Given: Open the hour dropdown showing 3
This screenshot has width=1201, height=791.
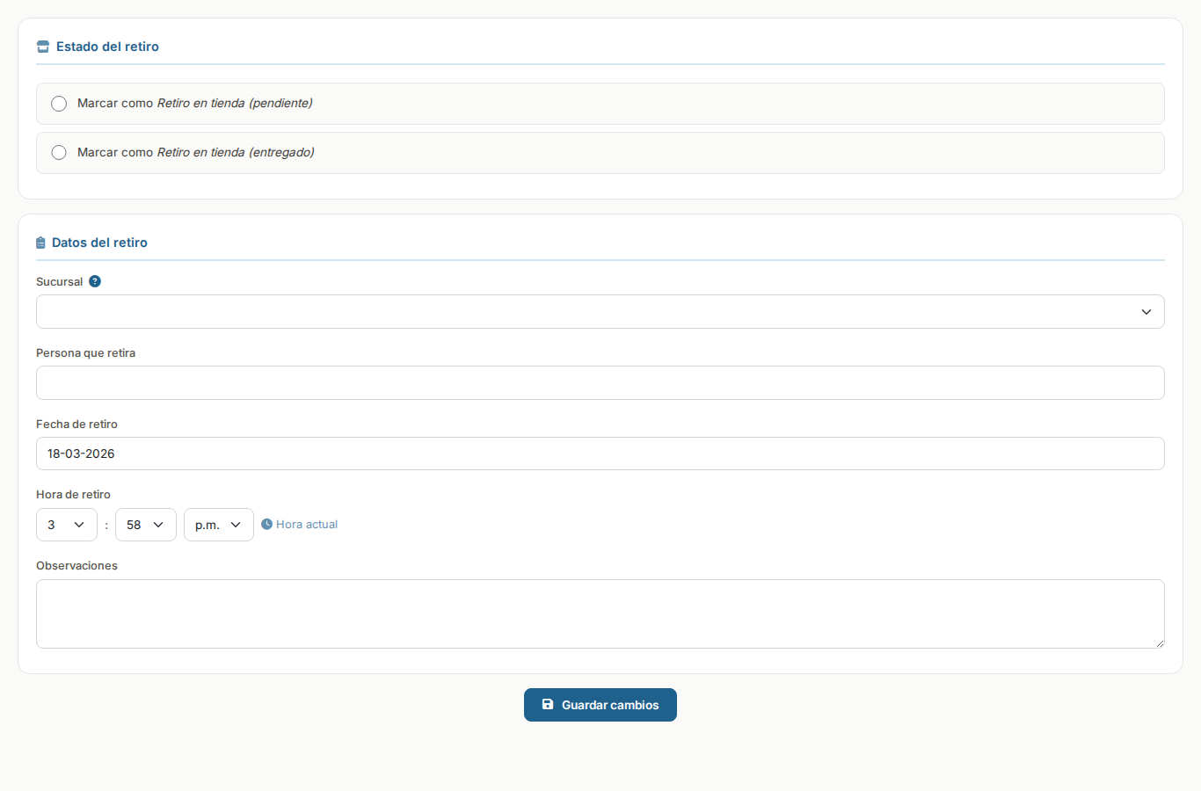Looking at the screenshot, I should [x=67, y=525].
